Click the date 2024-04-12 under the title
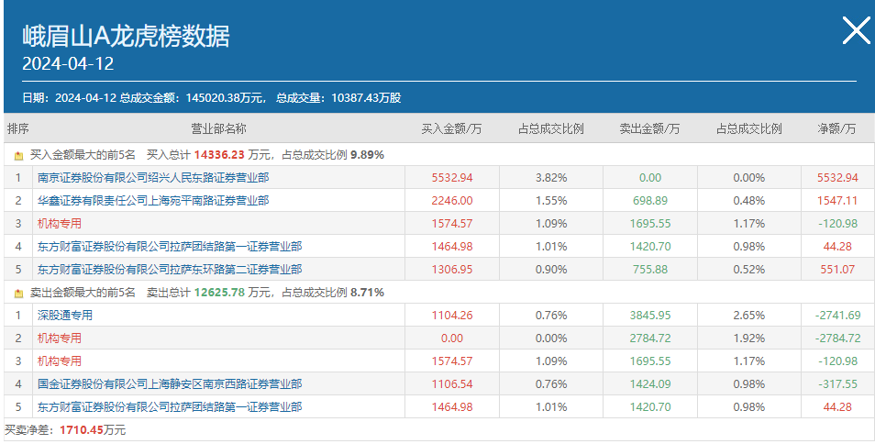 click(x=68, y=63)
